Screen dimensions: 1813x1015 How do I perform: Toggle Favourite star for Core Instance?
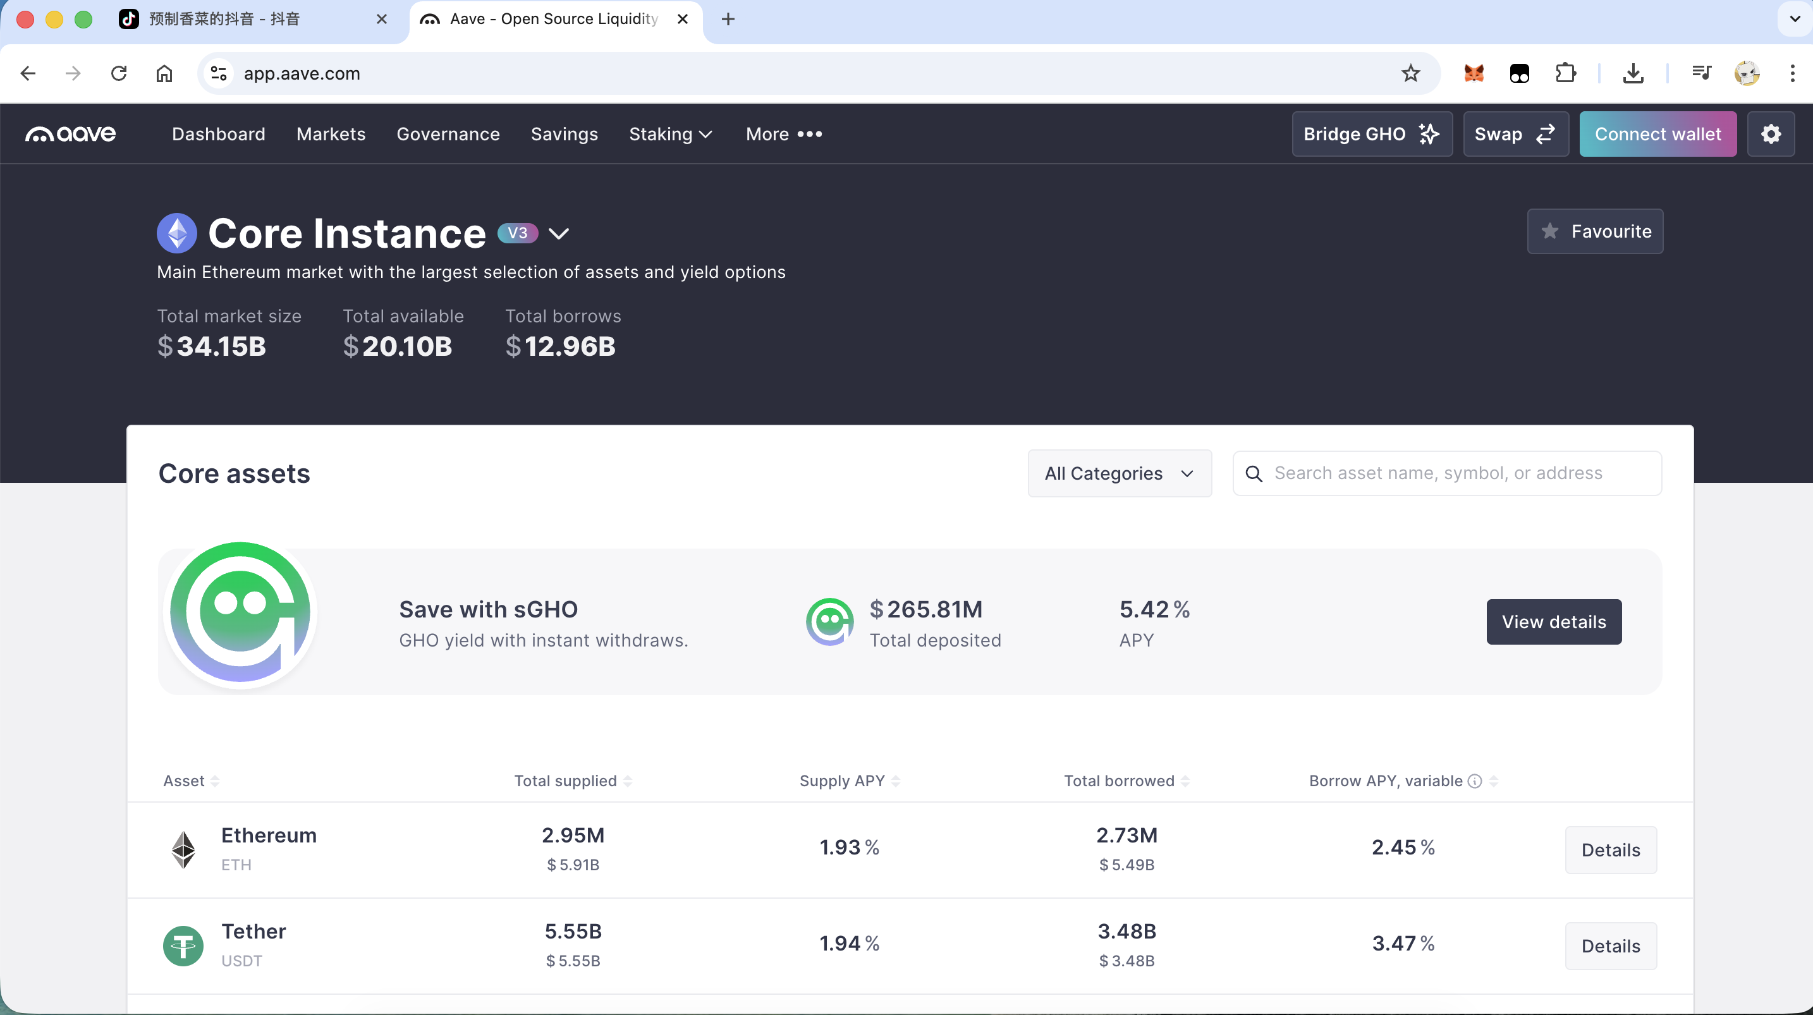pyautogui.click(x=1594, y=231)
